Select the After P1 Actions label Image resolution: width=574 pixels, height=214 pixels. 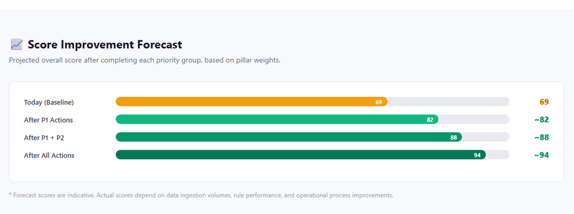click(x=48, y=120)
